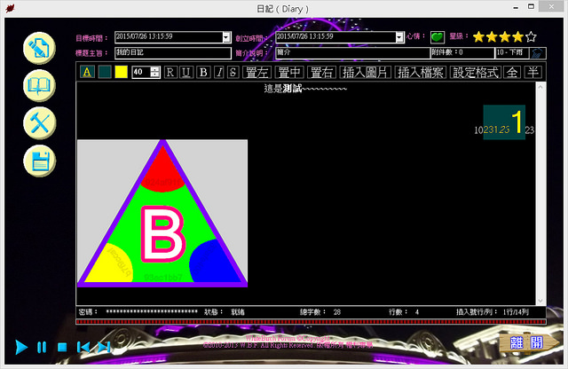The width and height of the screenshot is (568, 369).
Task: Click 插入圖片 to insert picture
Action: (365, 72)
